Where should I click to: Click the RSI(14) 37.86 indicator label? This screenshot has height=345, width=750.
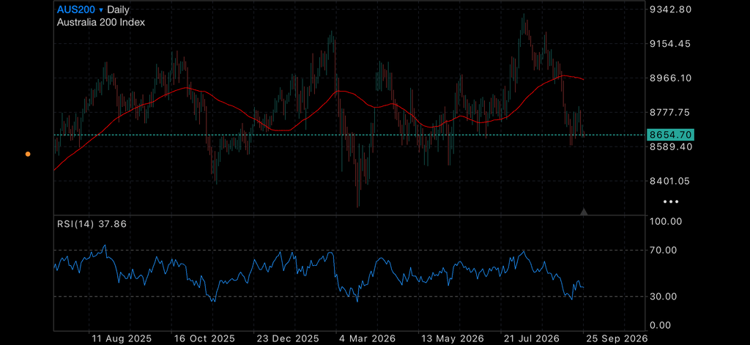(92, 223)
